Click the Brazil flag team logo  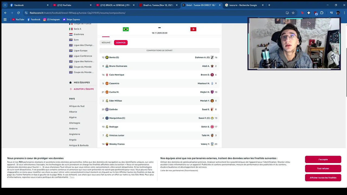click(126, 29)
